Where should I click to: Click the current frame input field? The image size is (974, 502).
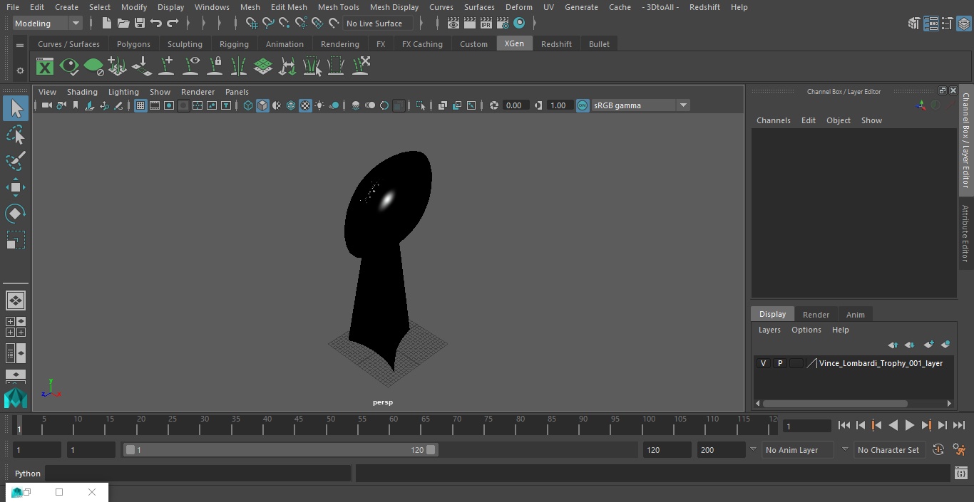point(806,427)
